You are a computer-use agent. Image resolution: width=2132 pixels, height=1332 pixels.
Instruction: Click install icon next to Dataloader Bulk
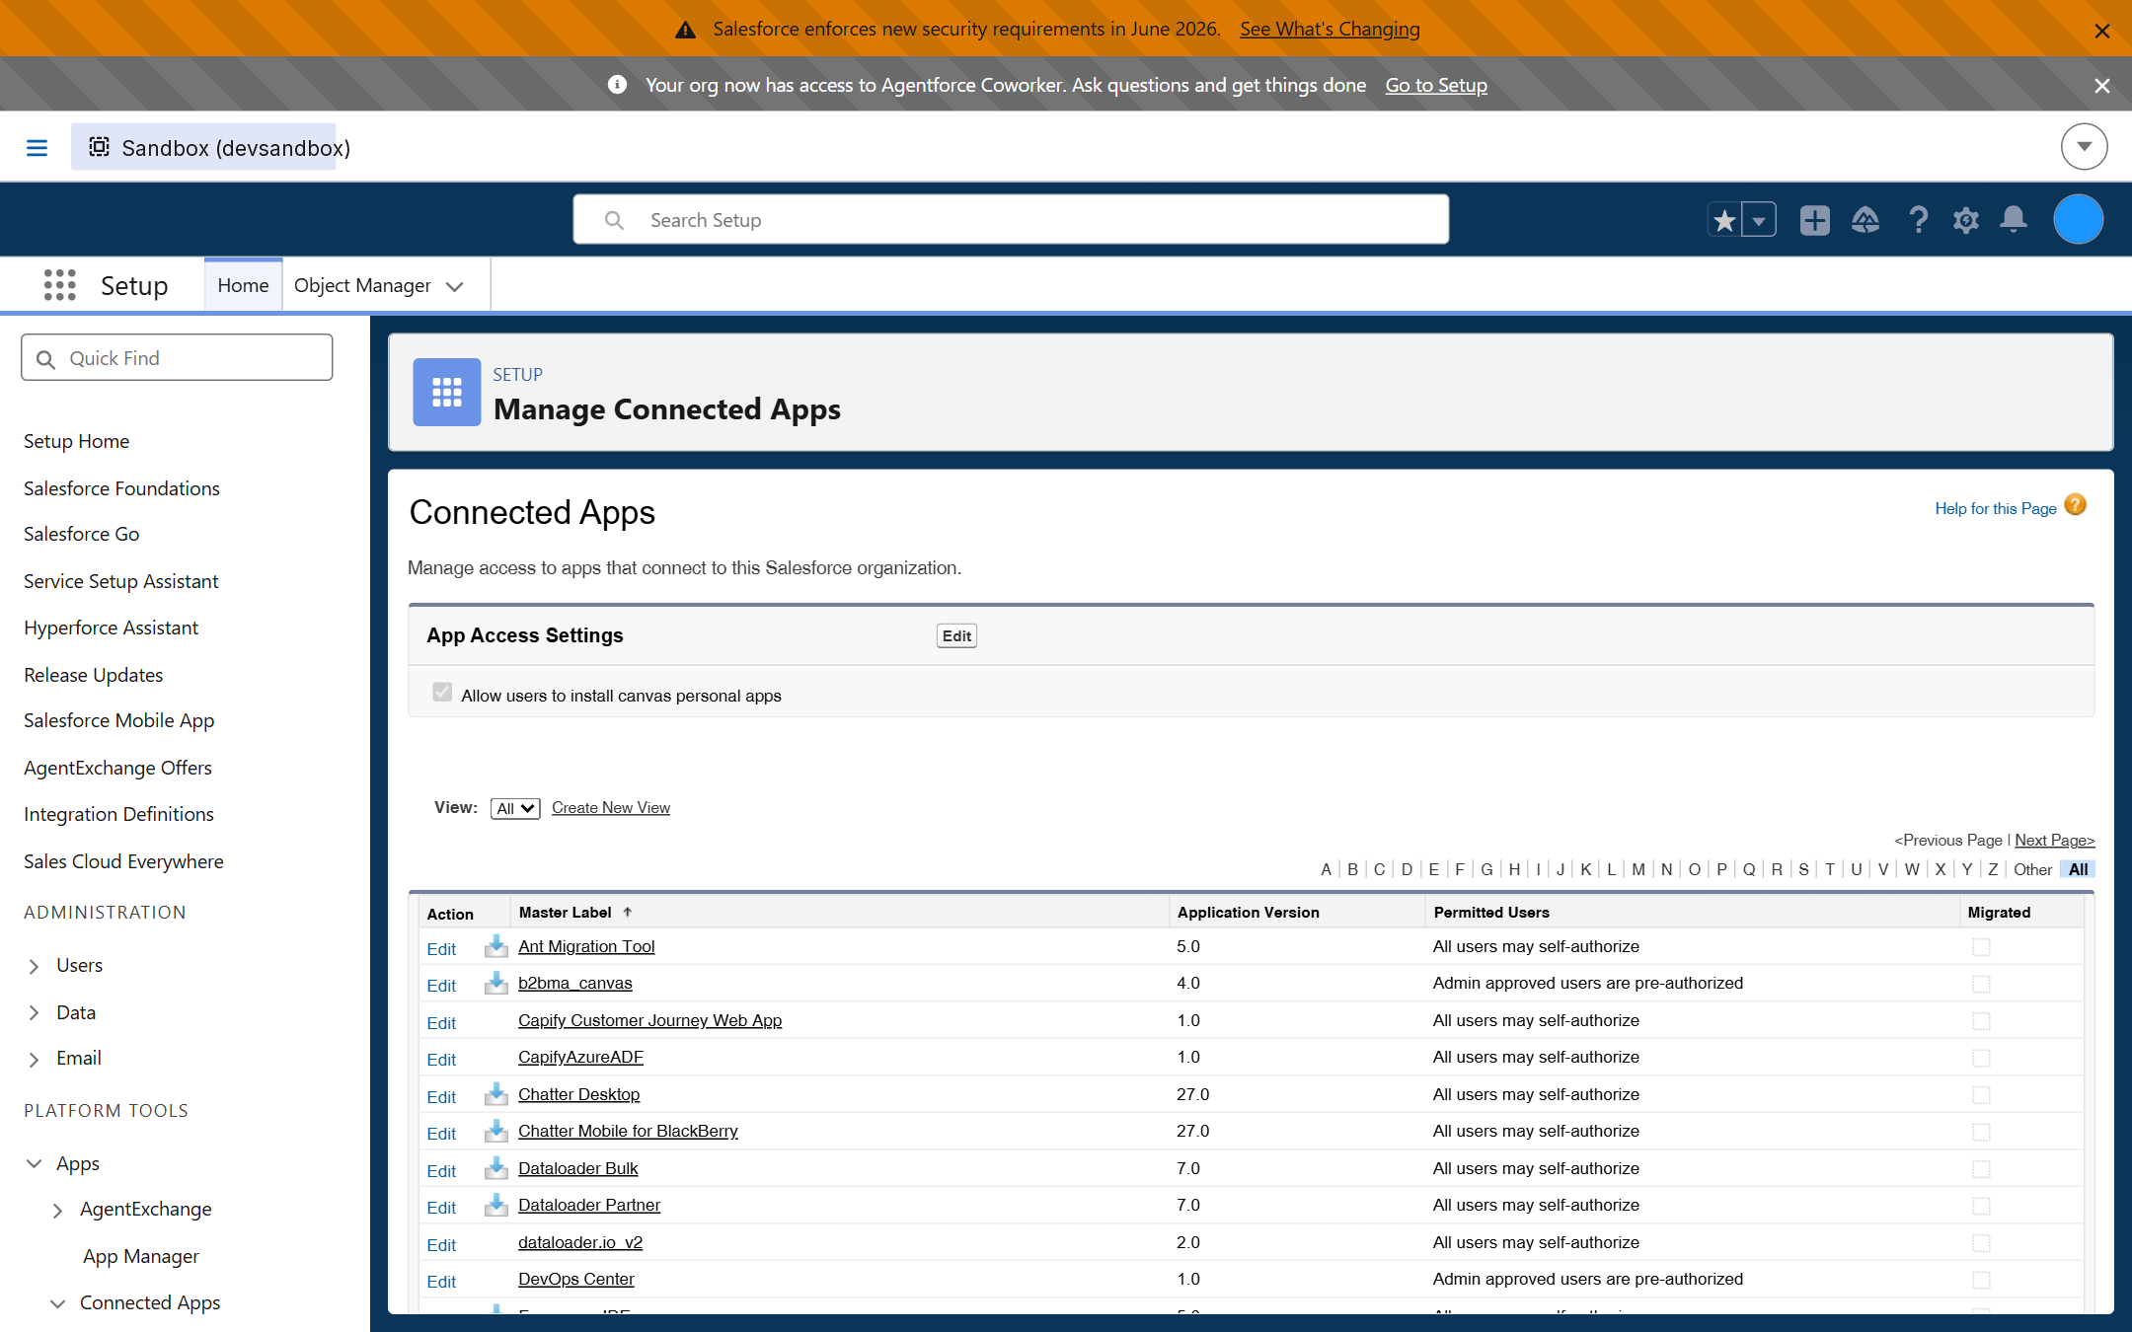495,1168
